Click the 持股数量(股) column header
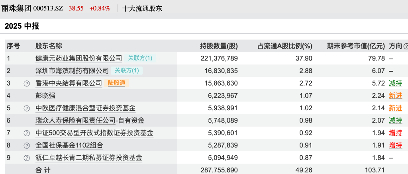This screenshot has width=408, height=174. [218, 46]
